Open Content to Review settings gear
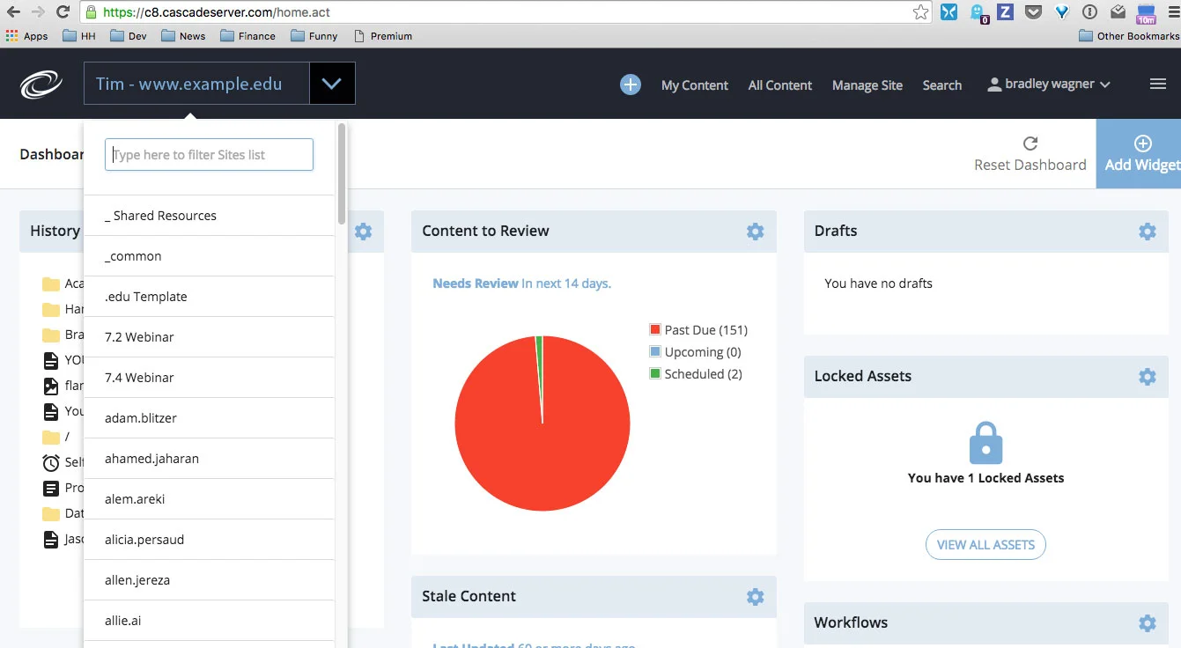 pyautogui.click(x=756, y=232)
